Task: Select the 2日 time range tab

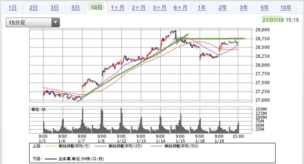Action: click(34, 8)
